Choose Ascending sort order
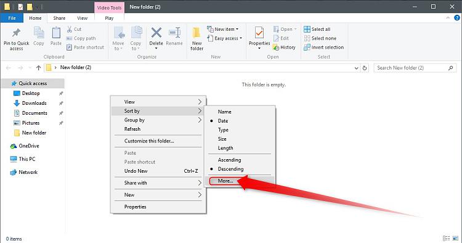Screen dimensions: 462x243 (x=230, y=160)
